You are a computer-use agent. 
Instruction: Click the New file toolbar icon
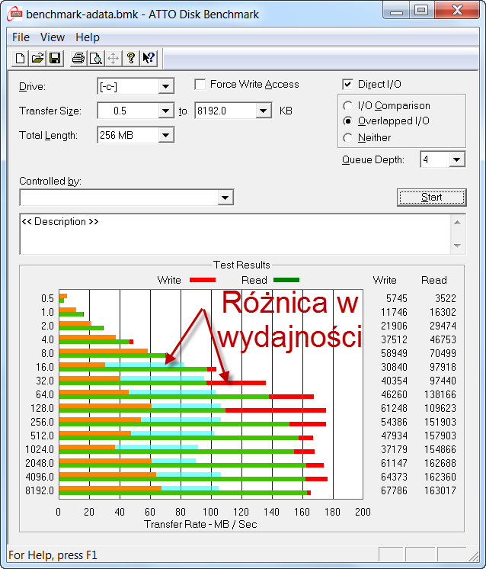[x=21, y=59]
